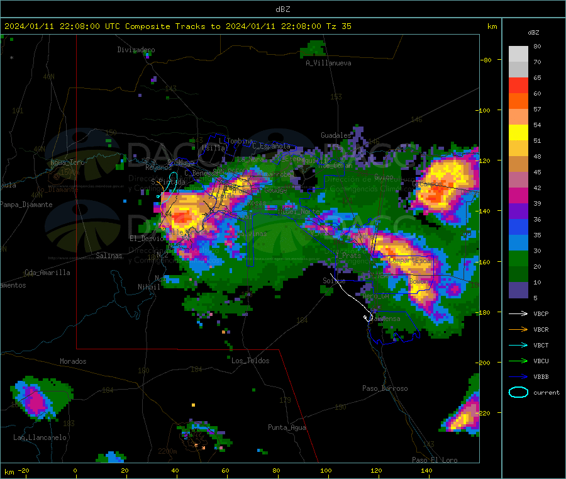Click the 'VBBB' legend label
The height and width of the screenshot is (479, 566).
541,376
